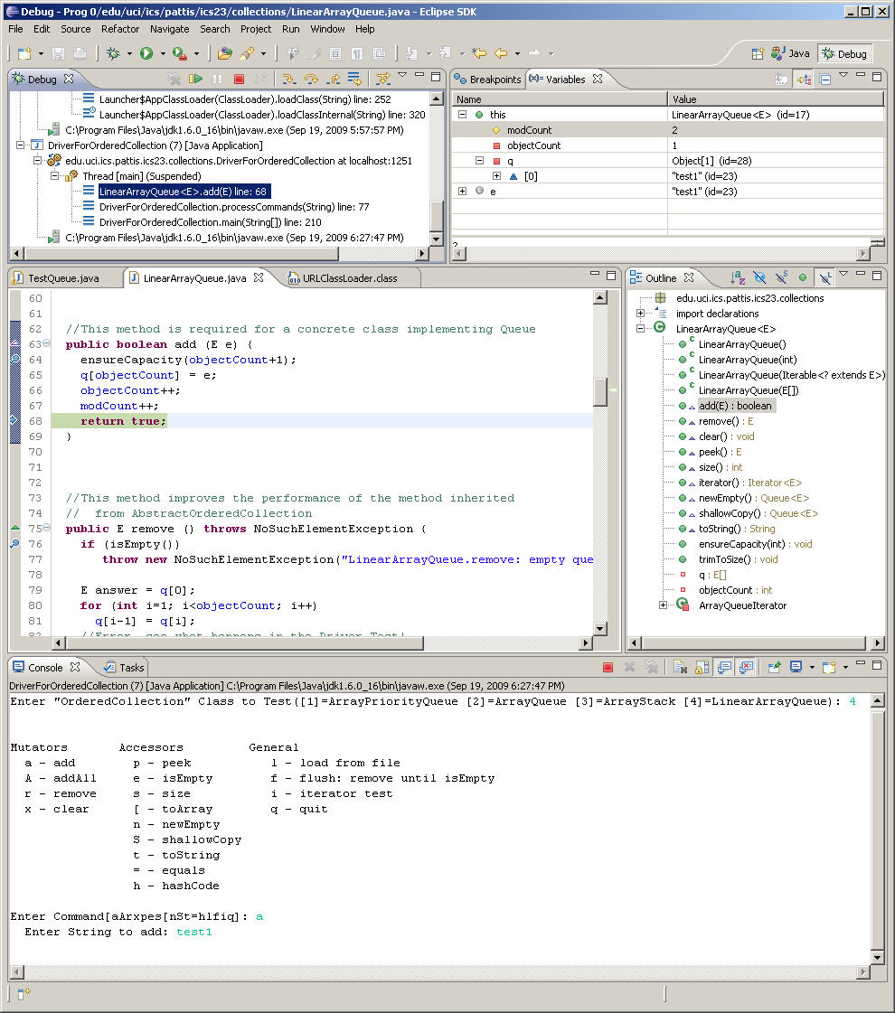This screenshot has height=1013, width=895.
Task: Terminate the debug session with red square icon
Action: click(239, 78)
